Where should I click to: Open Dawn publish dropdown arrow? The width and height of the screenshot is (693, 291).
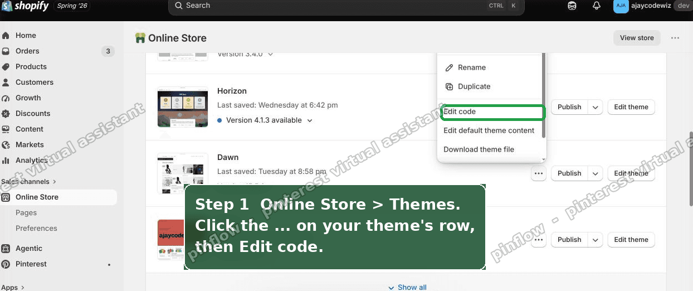click(596, 173)
